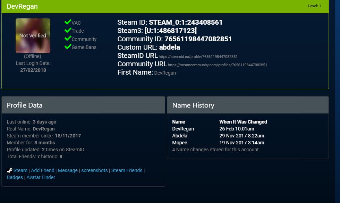Viewport: 340px width, 203px height.
Task: Click the Add Friend link
Action: (43, 170)
